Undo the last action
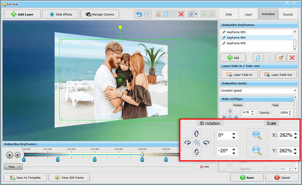This screenshot has height=185, width=302. pos(139,14)
